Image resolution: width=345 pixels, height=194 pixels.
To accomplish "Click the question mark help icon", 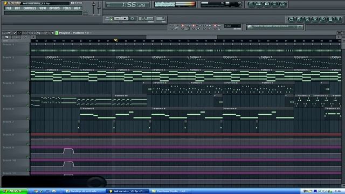I will click(338, 19).
